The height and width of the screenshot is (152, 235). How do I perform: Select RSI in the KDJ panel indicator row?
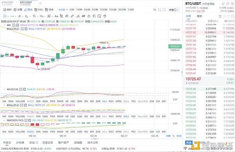click(x=86, y=101)
